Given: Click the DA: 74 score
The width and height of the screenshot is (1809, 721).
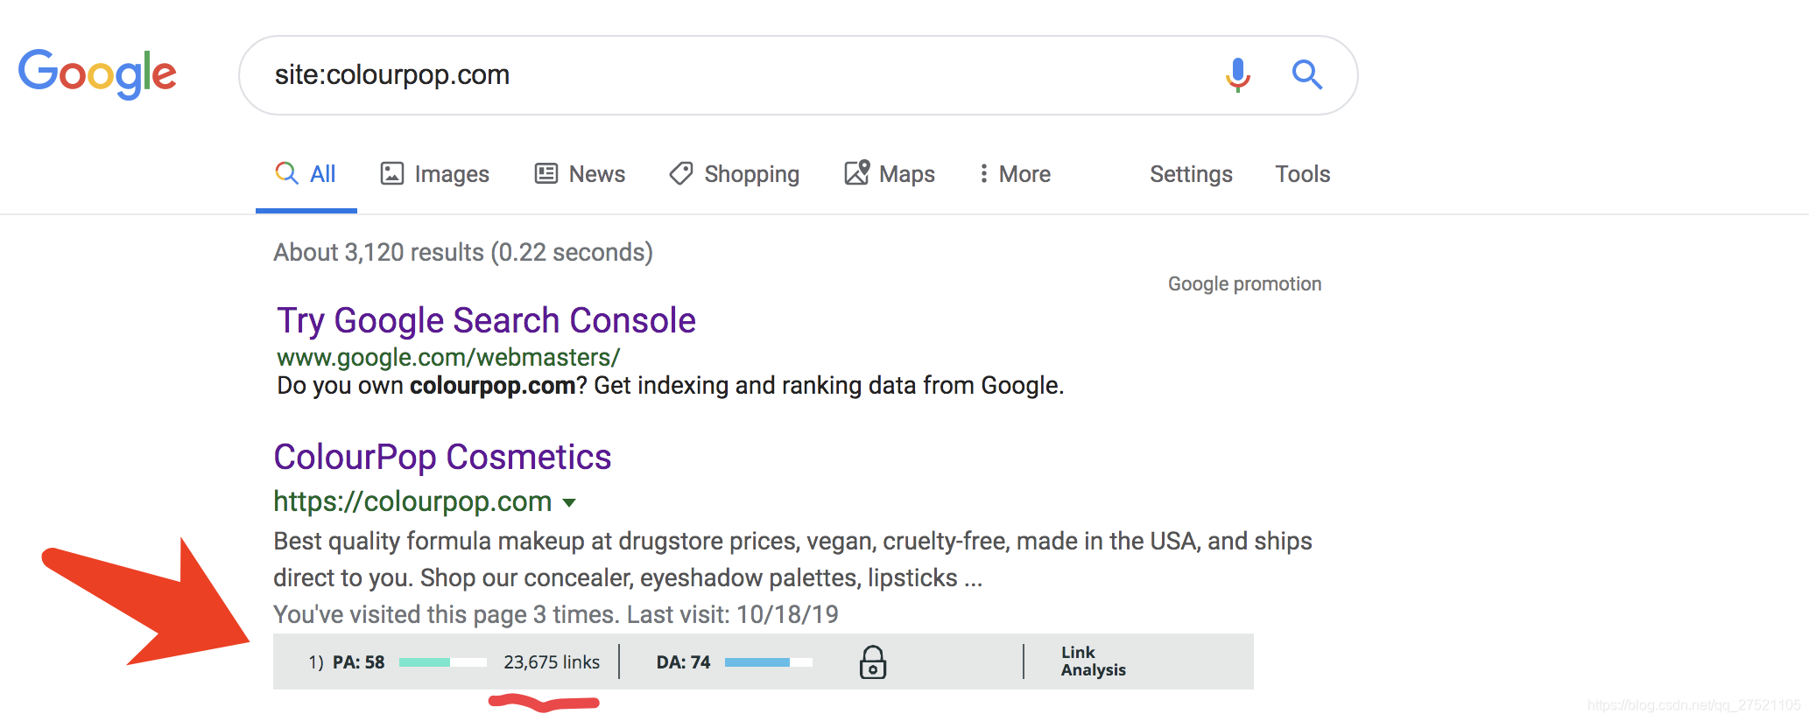Looking at the screenshot, I should pyautogui.click(x=683, y=662).
